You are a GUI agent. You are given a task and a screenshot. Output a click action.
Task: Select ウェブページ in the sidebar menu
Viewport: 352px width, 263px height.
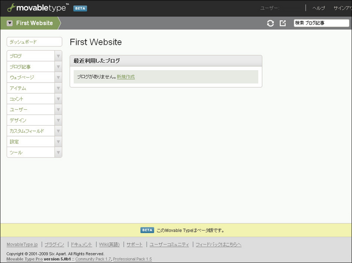click(31, 77)
